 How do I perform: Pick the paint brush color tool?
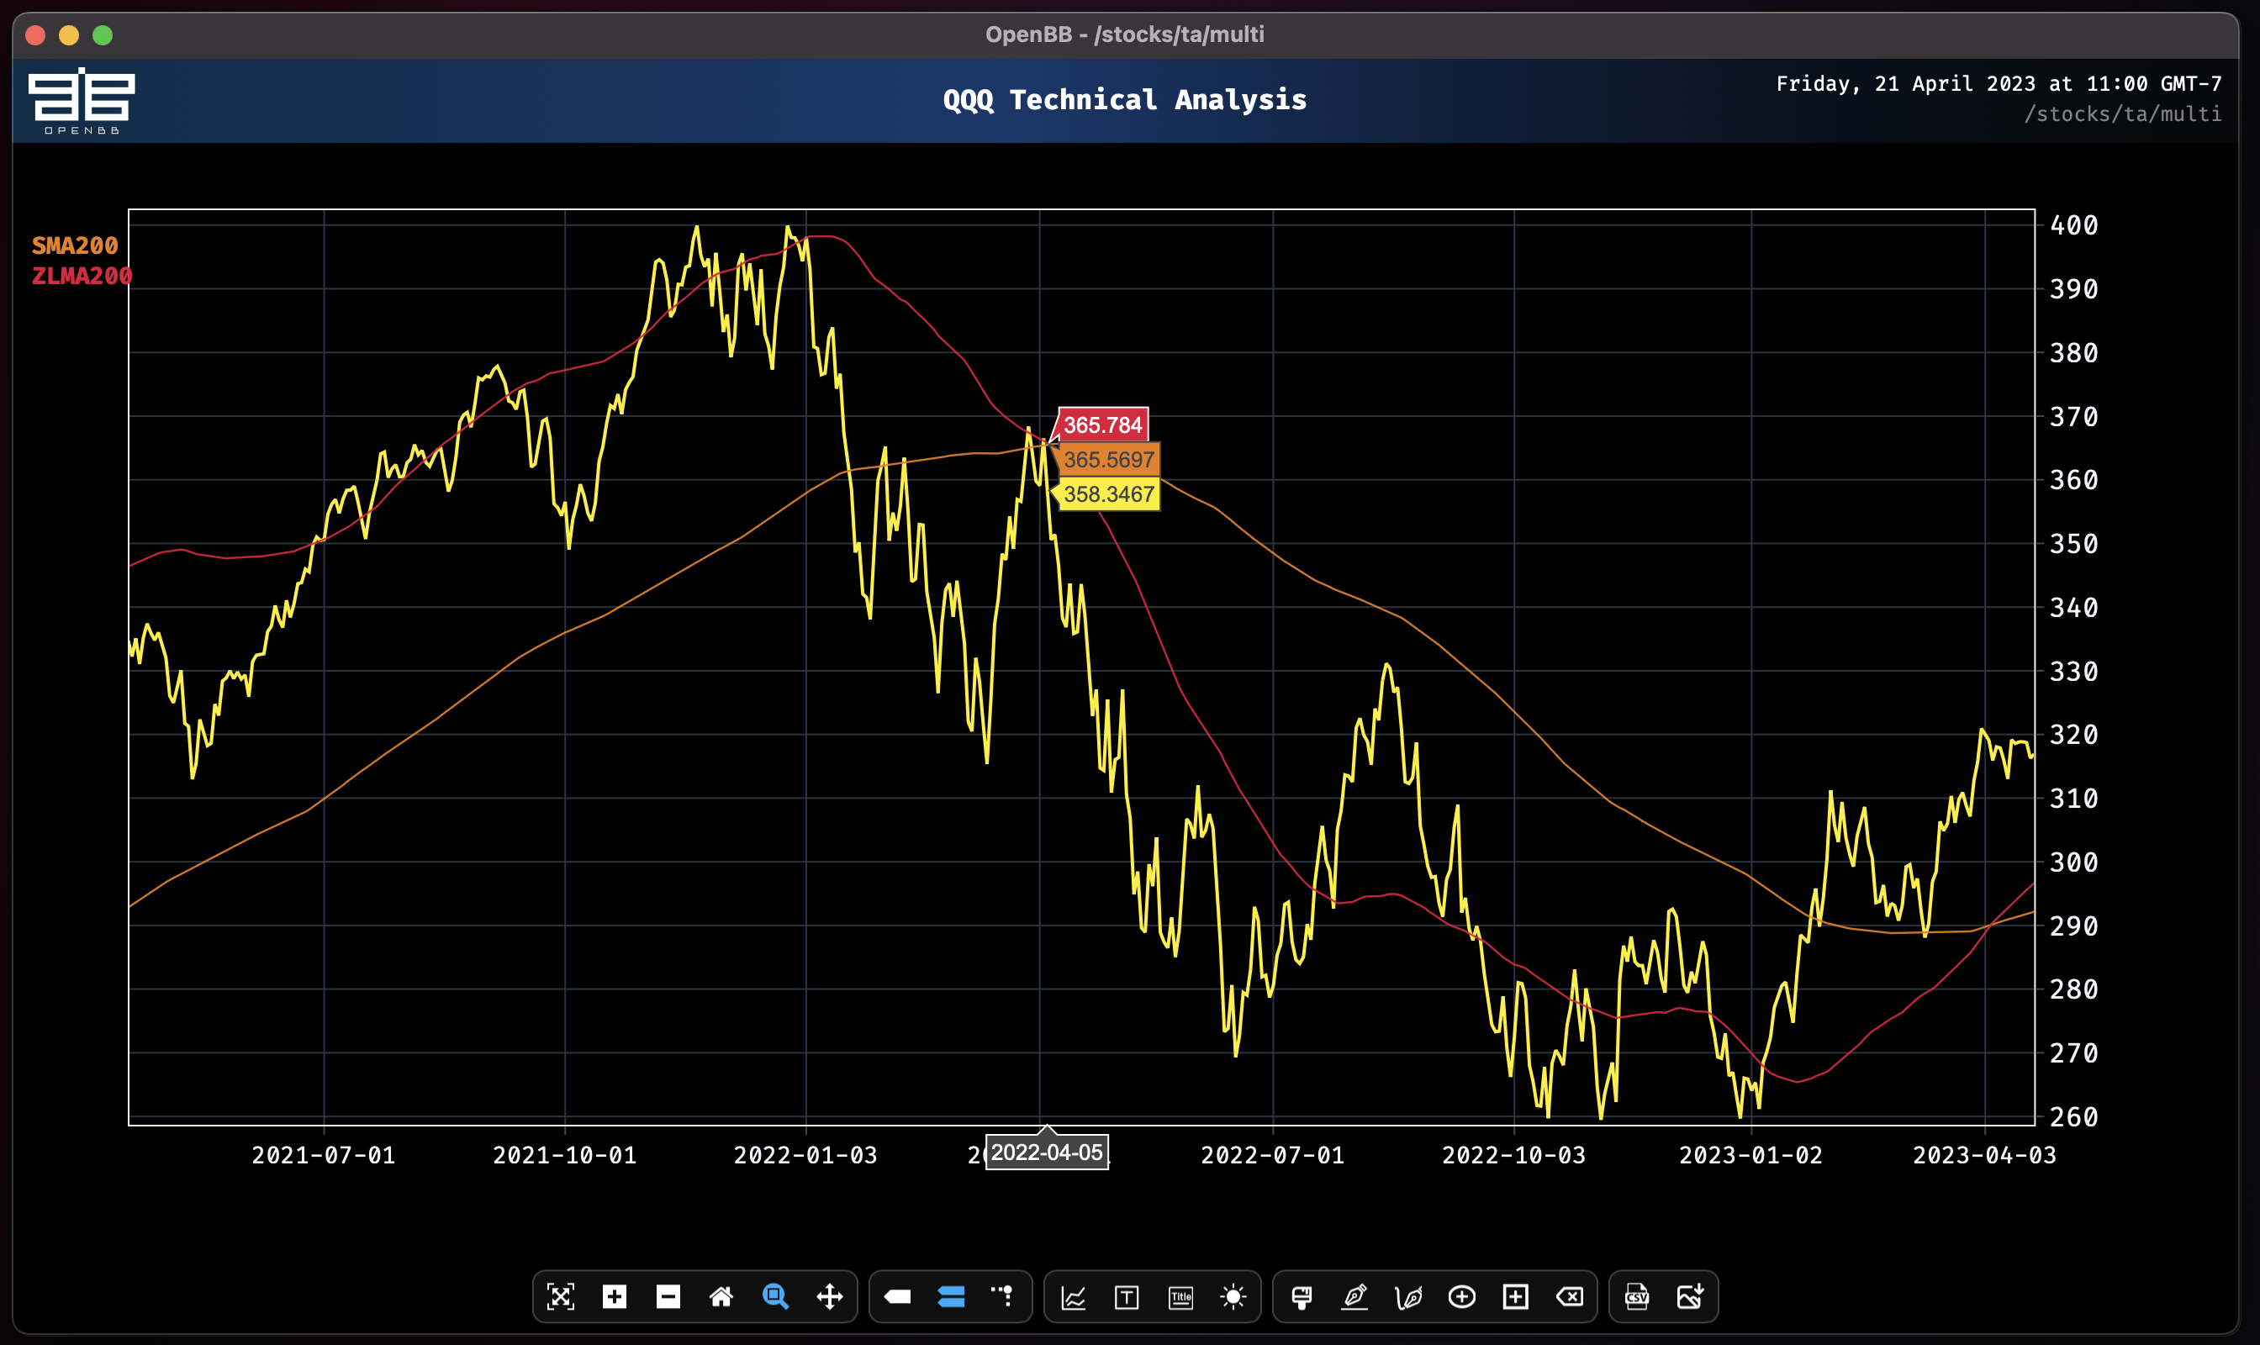pyautogui.click(x=1302, y=1297)
